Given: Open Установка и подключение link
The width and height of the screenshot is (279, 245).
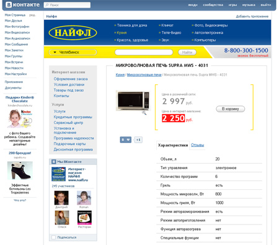Looking at the screenshot, I should coord(65,130).
